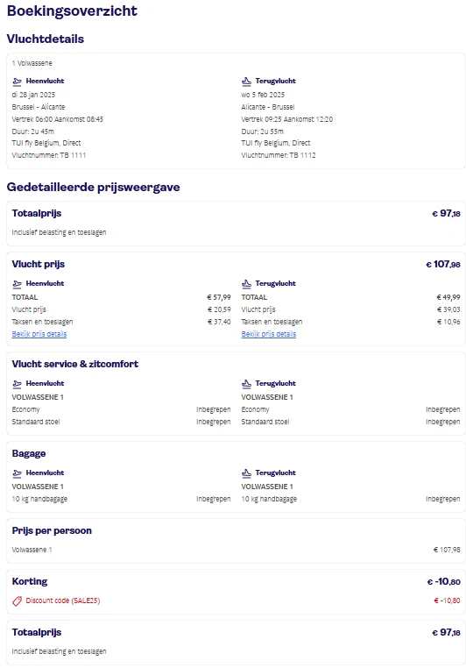466x668 pixels.
Task: Select flight number TB 1112 text
Action: 302,155
